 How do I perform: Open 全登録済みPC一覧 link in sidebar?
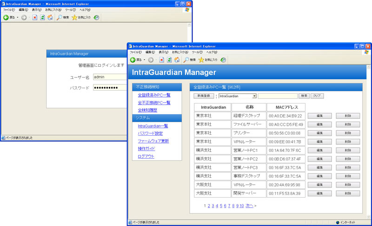[x=154, y=95]
